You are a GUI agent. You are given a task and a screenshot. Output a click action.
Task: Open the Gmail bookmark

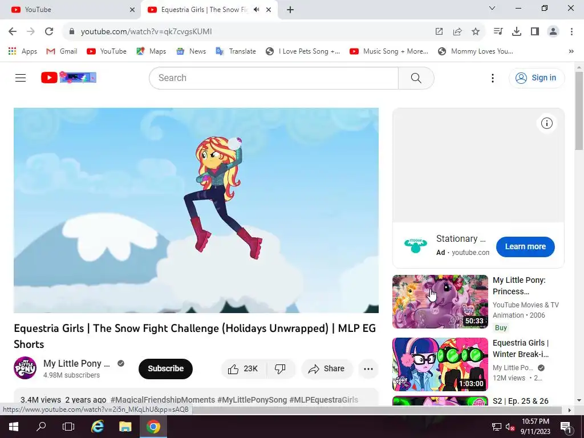[x=62, y=51]
